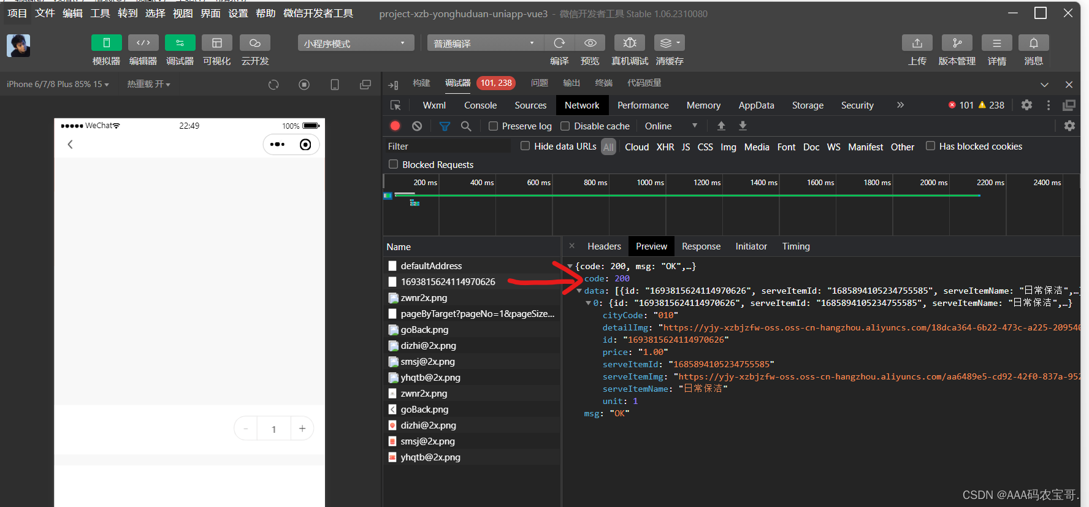Switch to the Response tab
Image resolution: width=1089 pixels, height=507 pixels.
coord(701,246)
